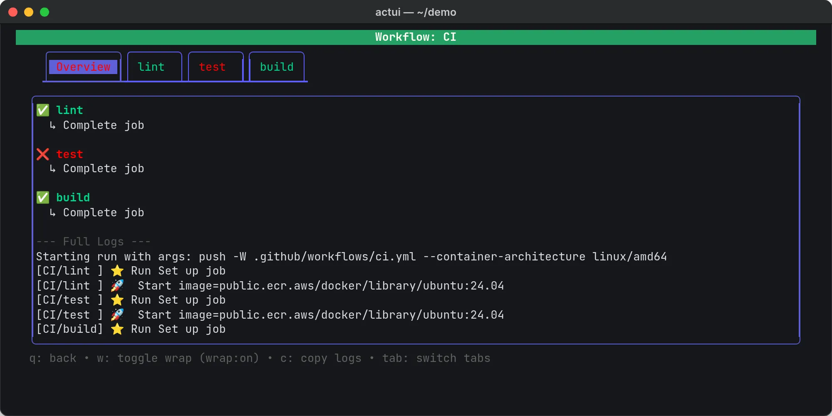Click the green checkmark beside build job
Viewport: 832px width, 416px height.
[x=43, y=198]
